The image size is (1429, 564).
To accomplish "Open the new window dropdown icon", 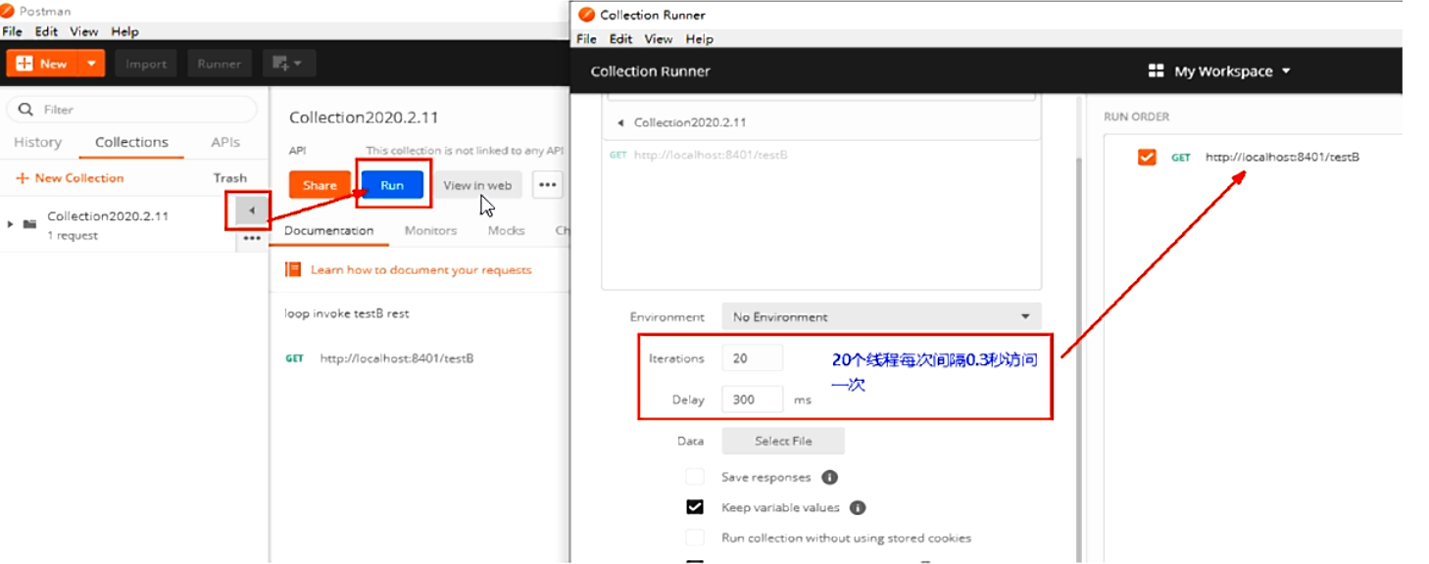I will click(288, 64).
